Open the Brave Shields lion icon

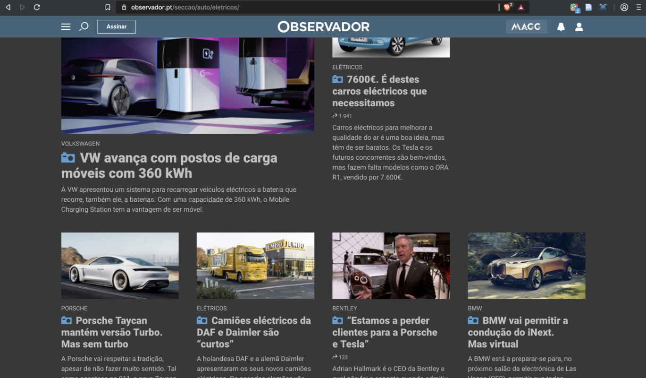[507, 7]
